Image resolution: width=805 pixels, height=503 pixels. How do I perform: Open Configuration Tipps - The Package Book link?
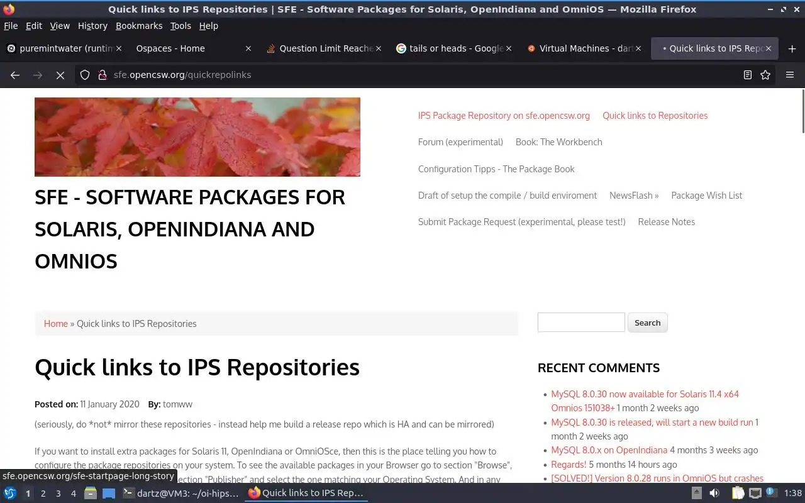(496, 169)
